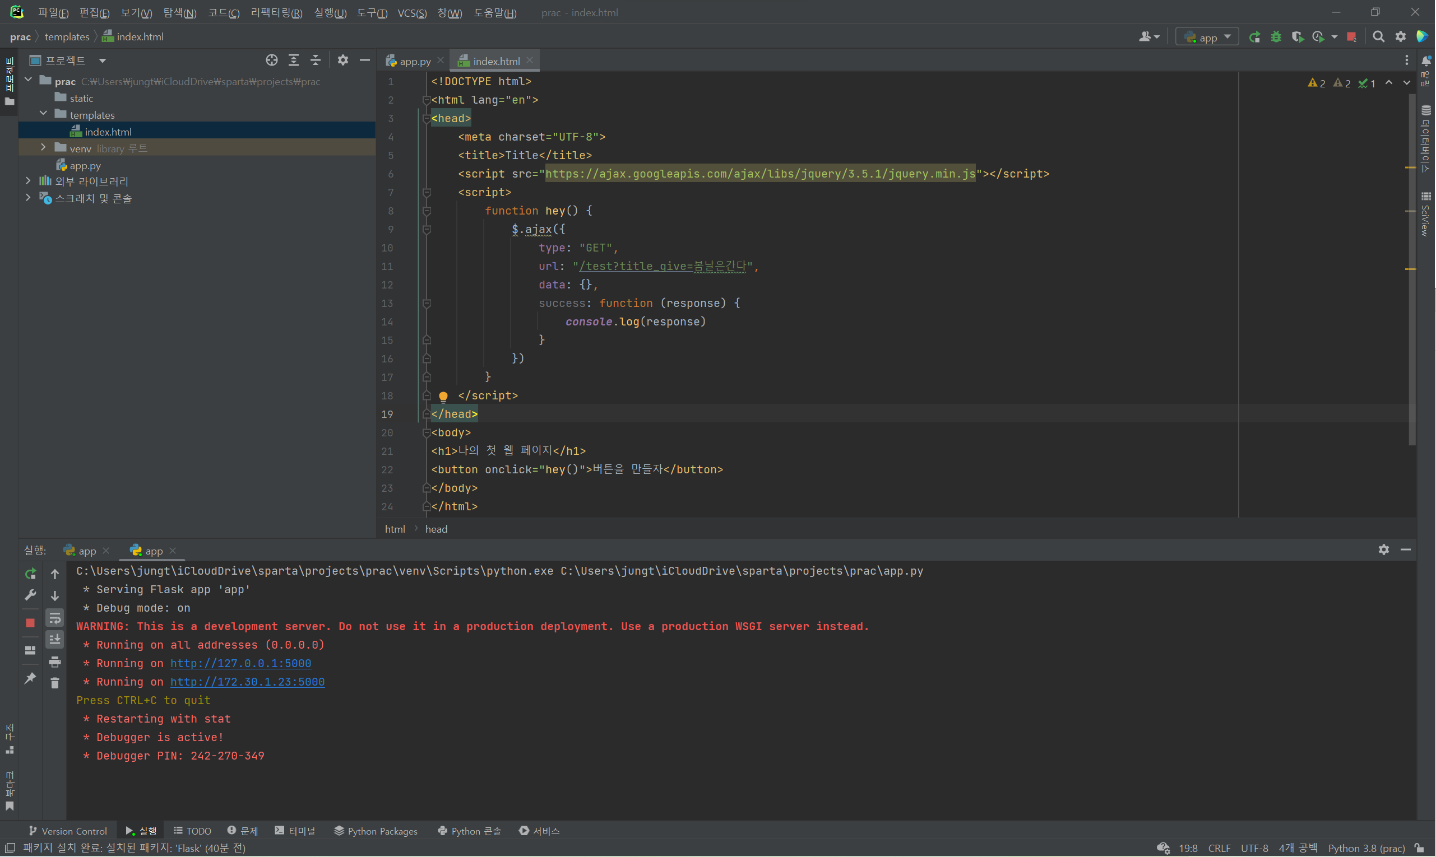Expand all project tree nodes
Viewport: 1436px width, 857px height.
294,60
